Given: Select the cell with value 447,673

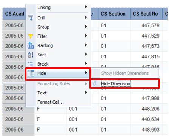Looking at the screenshot, I should coord(146,46).
